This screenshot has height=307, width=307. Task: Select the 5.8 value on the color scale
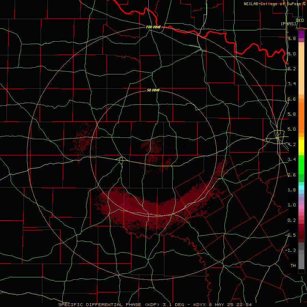tap(292, 114)
